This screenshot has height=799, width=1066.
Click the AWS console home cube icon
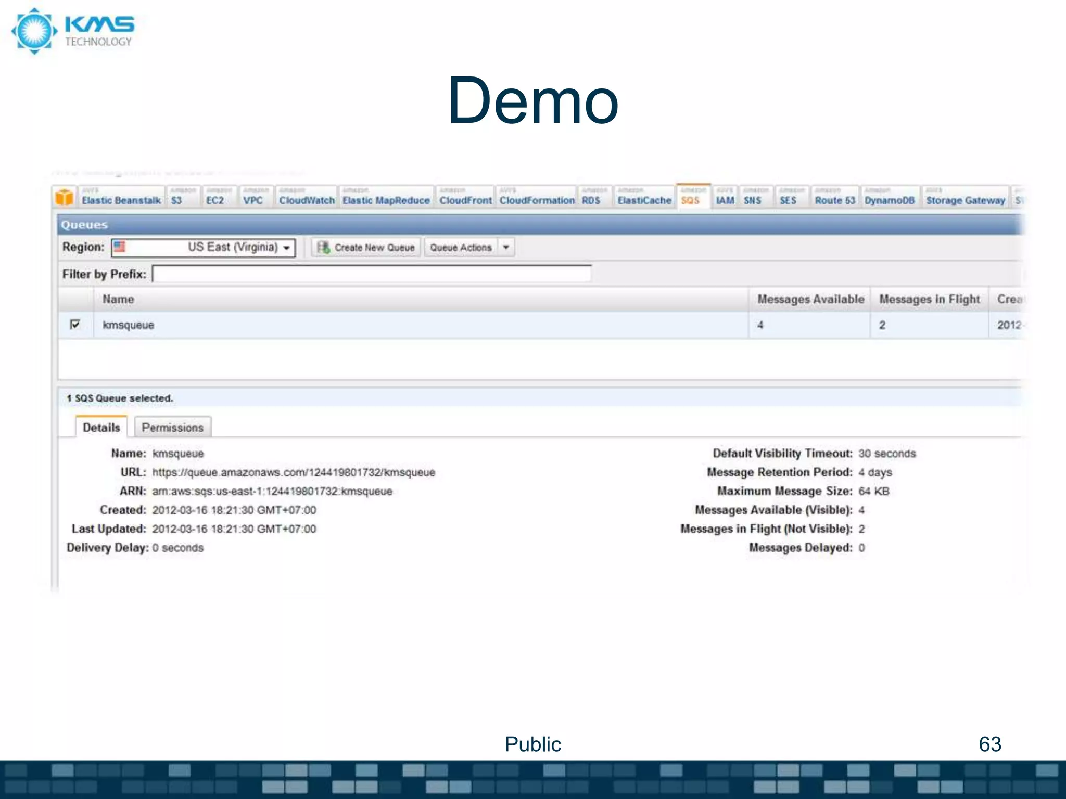coord(65,198)
